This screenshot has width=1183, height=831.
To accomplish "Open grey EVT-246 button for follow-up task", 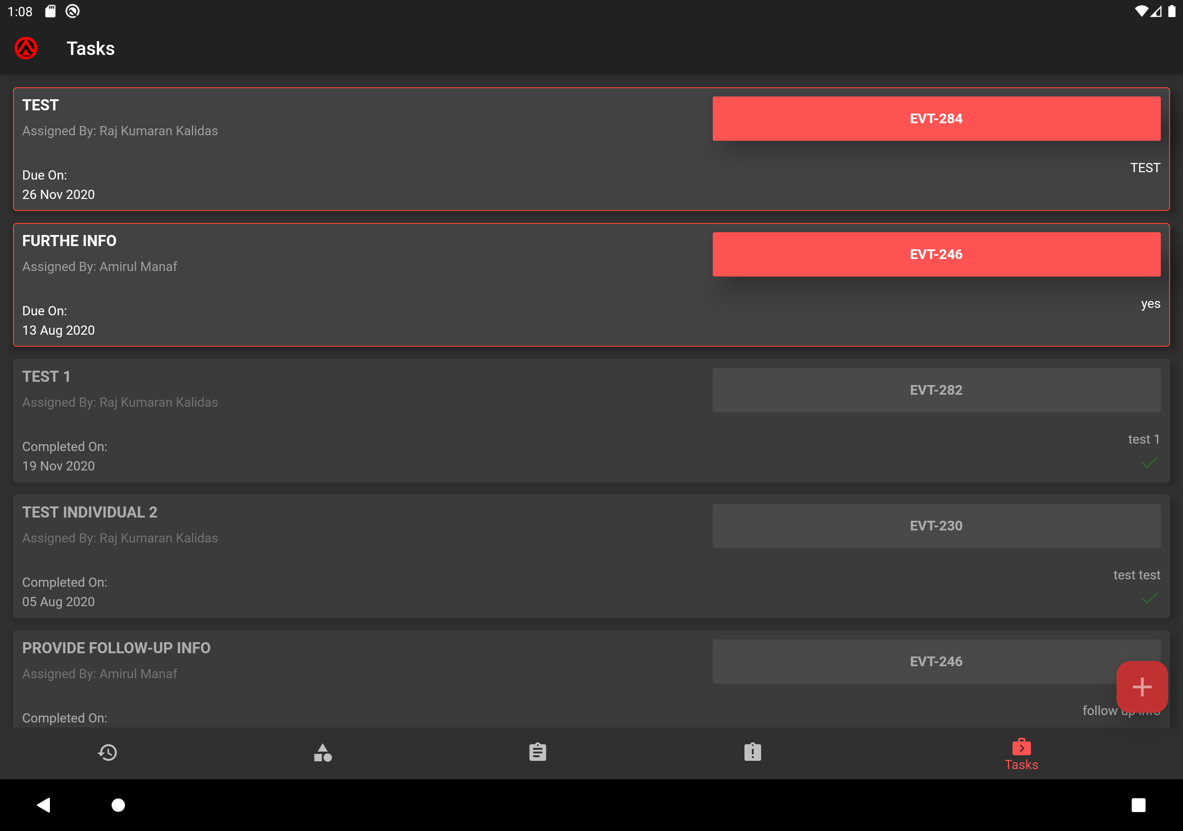I will [x=936, y=661].
